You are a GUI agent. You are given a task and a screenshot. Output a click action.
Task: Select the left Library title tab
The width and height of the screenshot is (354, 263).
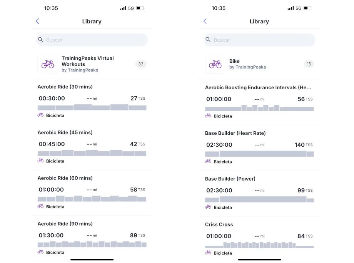pos(92,21)
